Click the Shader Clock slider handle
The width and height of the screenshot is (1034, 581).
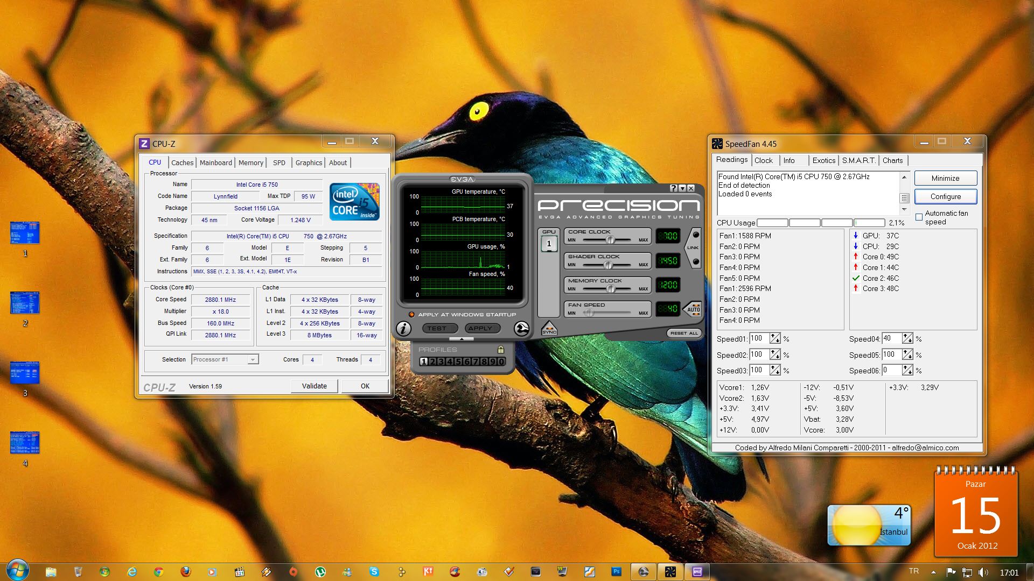tap(608, 265)
